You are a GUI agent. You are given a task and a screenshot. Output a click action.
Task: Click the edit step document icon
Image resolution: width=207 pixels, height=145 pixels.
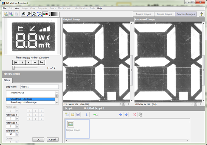click(140, 114)
